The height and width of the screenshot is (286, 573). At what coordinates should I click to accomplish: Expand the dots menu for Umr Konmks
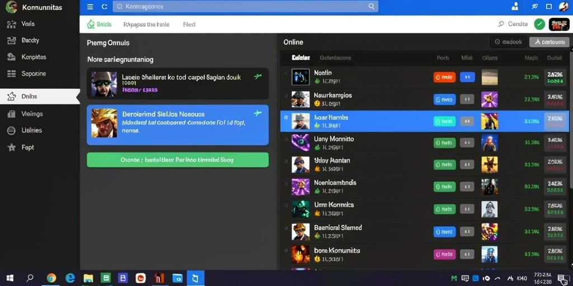pos(467,209)
